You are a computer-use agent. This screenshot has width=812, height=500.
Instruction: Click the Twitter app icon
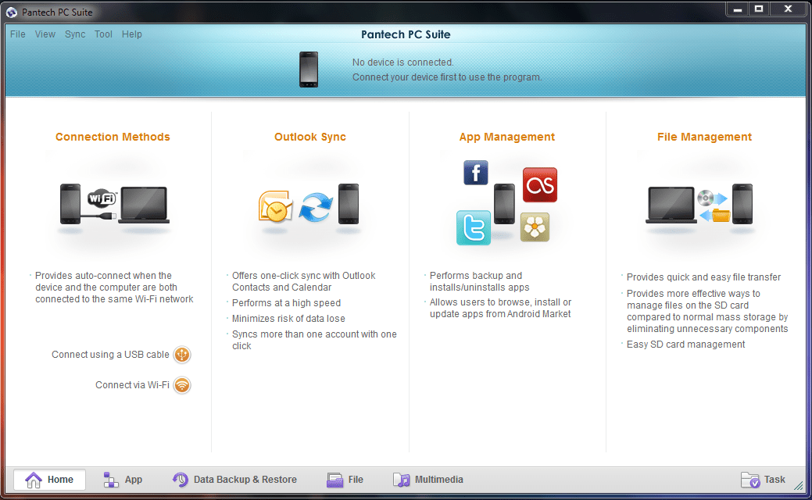(474, 227)
